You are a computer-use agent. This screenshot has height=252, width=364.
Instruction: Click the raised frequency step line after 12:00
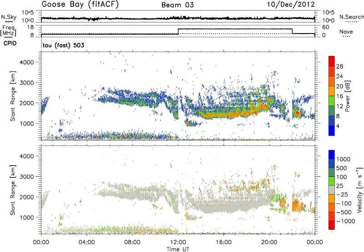point(235,29)
